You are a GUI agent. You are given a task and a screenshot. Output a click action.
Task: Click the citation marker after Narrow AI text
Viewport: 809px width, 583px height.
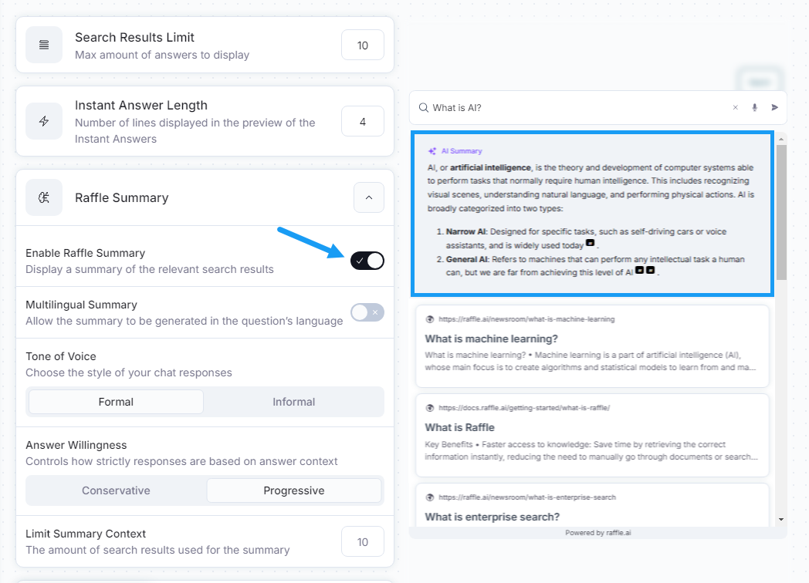(x=591, y=243)
